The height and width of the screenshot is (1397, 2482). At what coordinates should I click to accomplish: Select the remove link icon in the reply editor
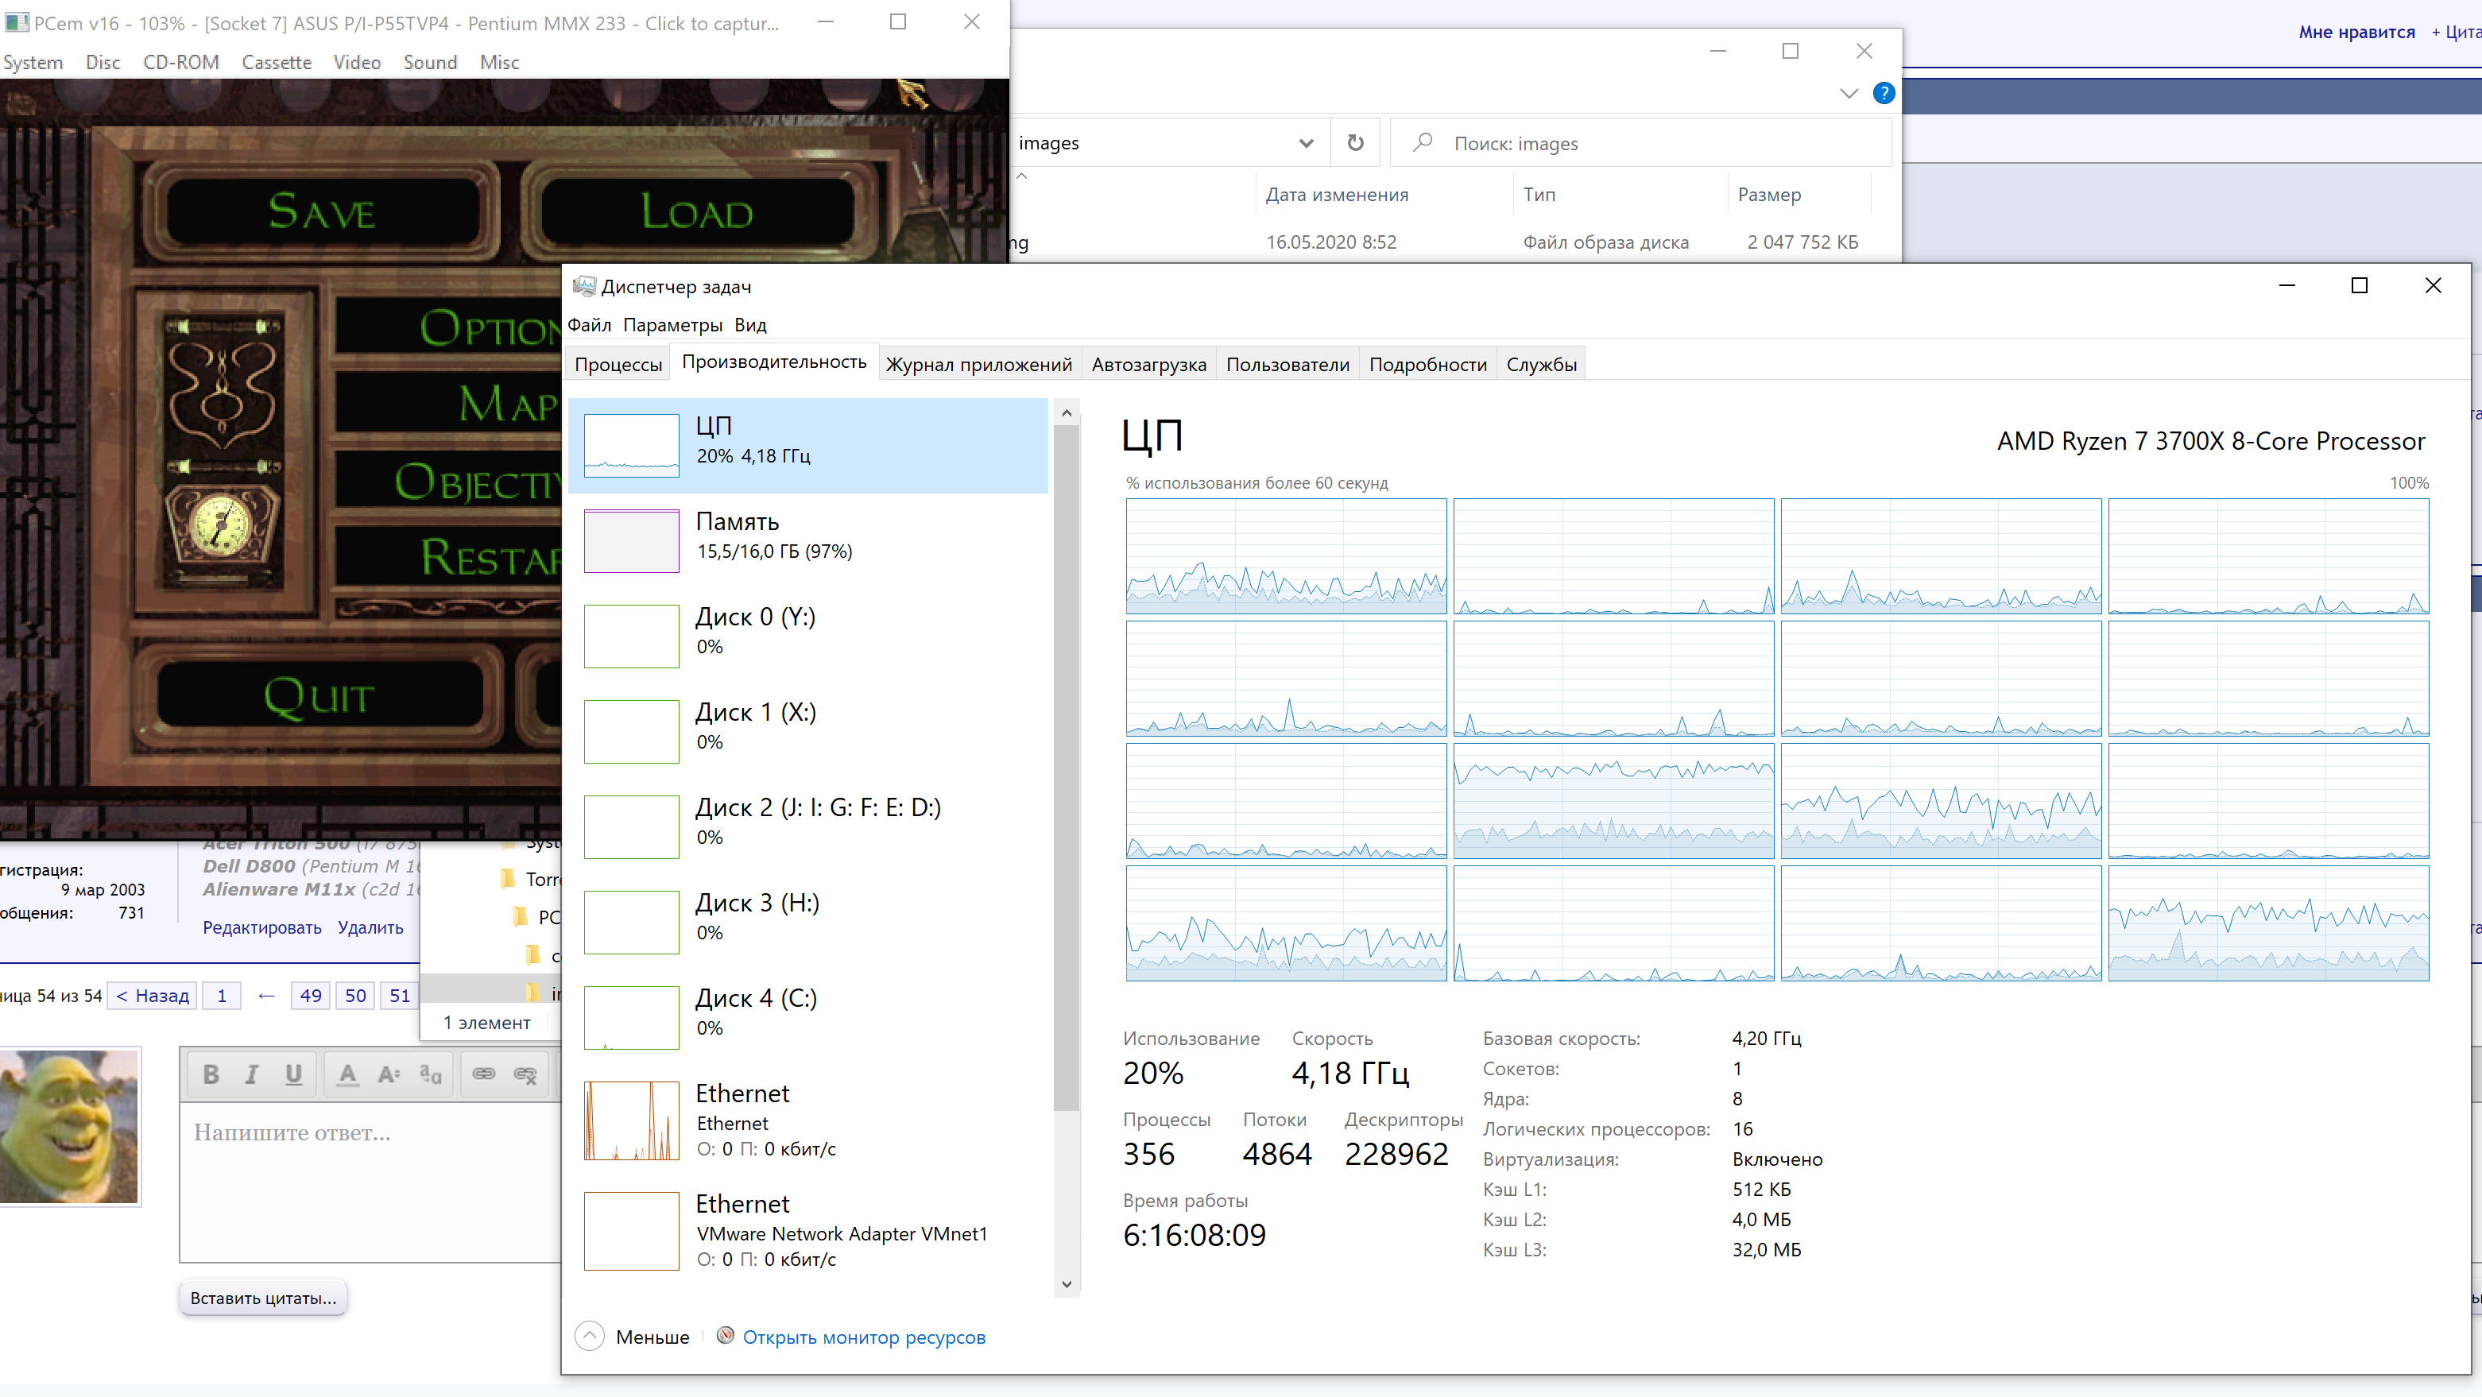[525, 1074]
